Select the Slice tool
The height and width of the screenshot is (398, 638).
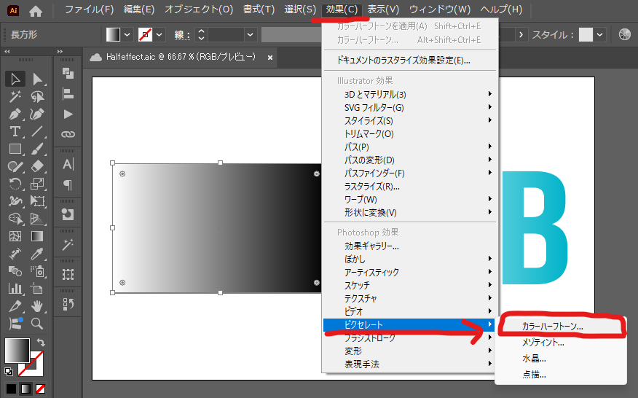(x=15, y=306)
